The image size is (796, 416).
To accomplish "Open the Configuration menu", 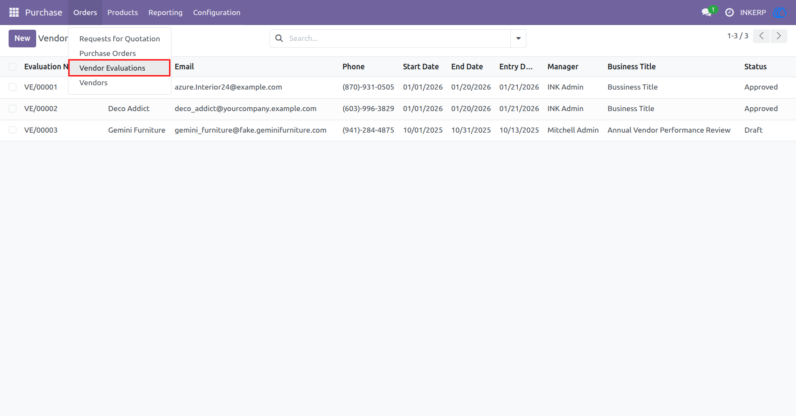I will click(x=217, y=12).
